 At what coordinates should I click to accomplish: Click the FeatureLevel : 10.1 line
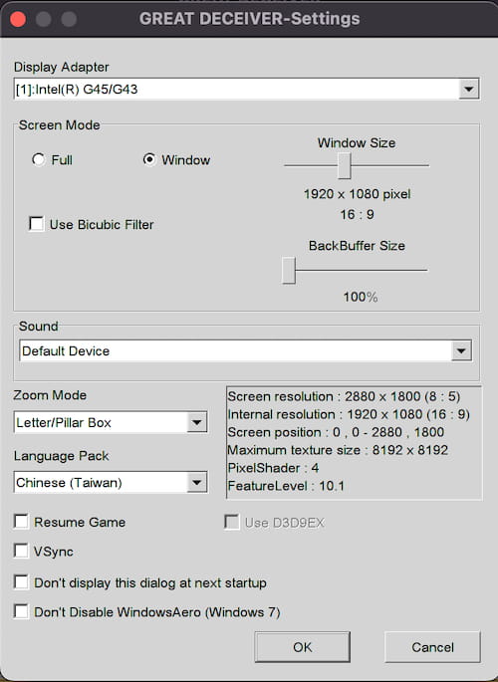point(286,486)
